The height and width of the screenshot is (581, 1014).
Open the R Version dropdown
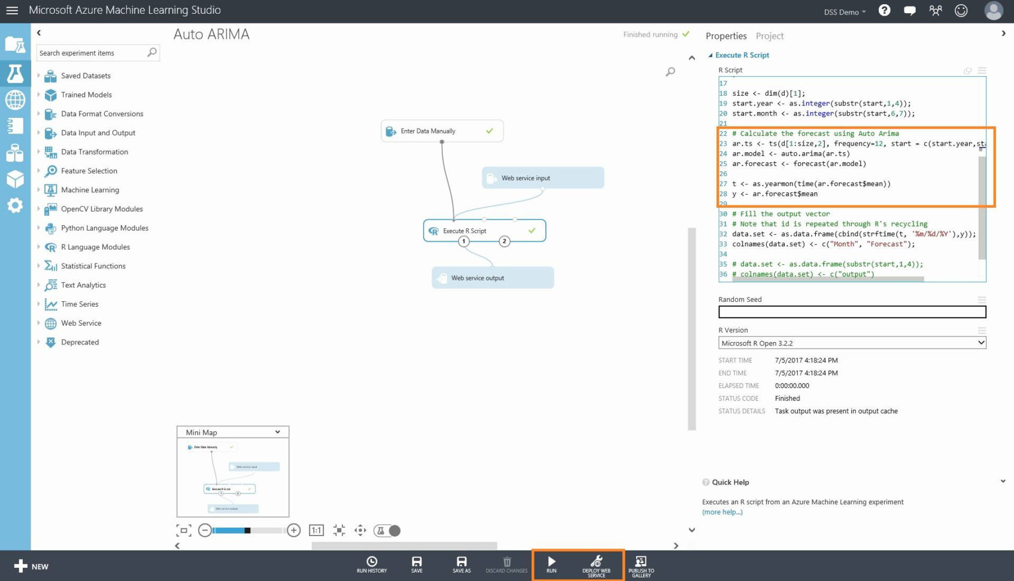(x=851, y=343)
